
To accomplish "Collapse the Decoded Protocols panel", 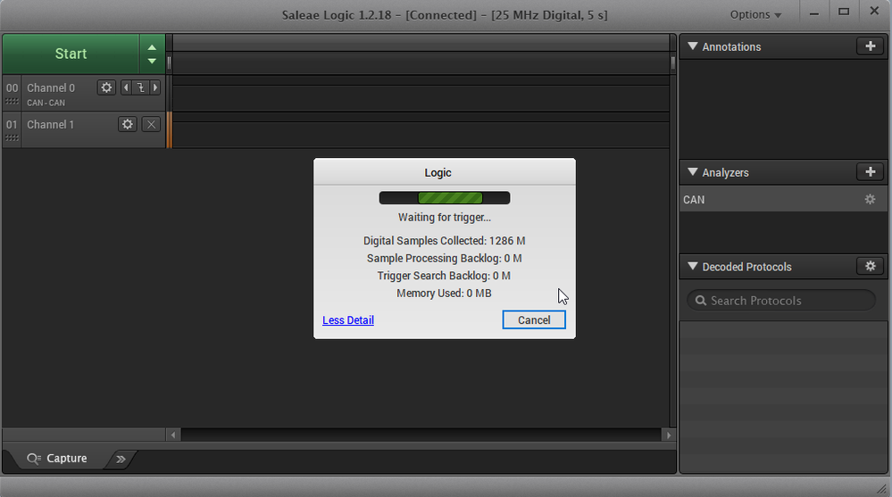I will tap(692, 266).
